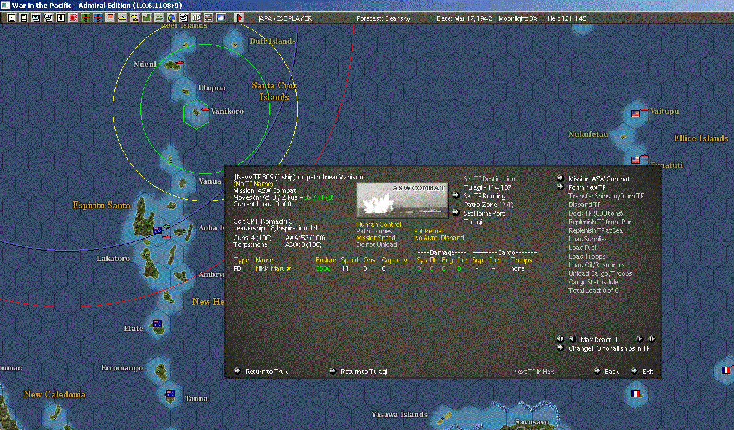Toggle Do not Unload setting

point(377,244)
